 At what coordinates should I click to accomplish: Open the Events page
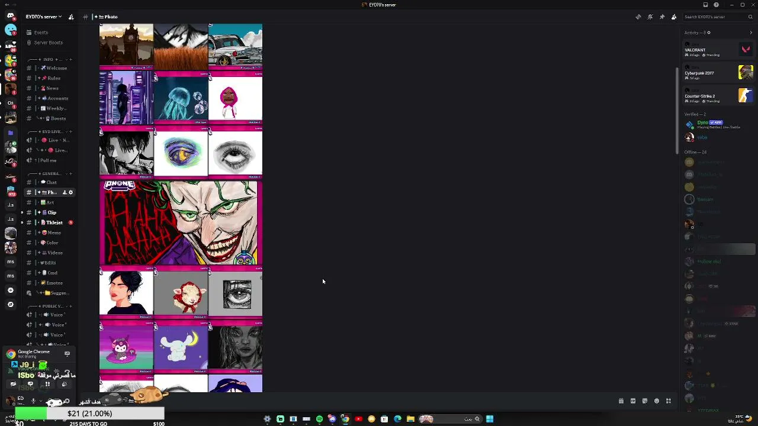[50, 33]
